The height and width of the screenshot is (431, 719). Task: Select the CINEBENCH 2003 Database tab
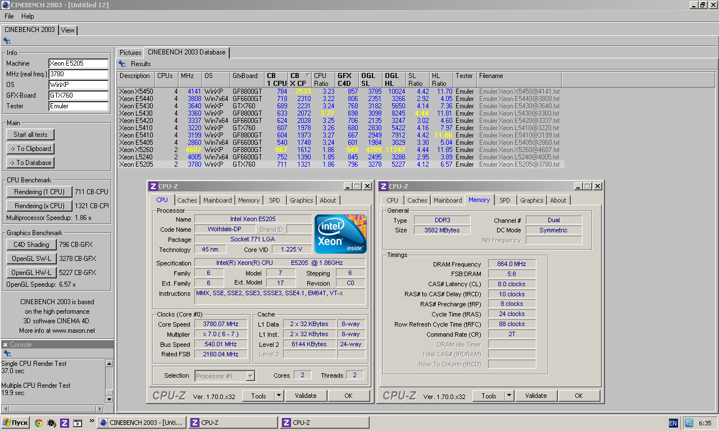pos(186,52)
